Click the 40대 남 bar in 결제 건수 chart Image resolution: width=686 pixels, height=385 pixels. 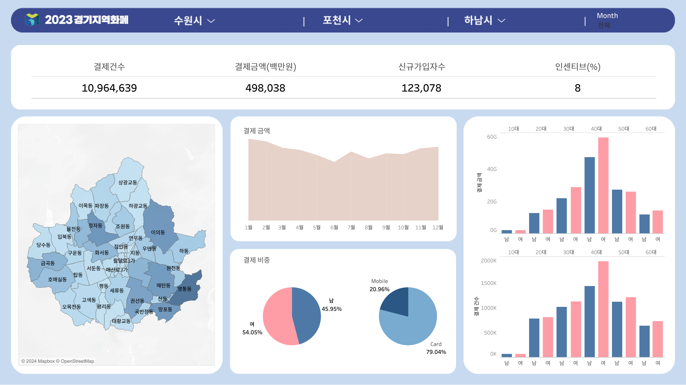tap(589, 321)
